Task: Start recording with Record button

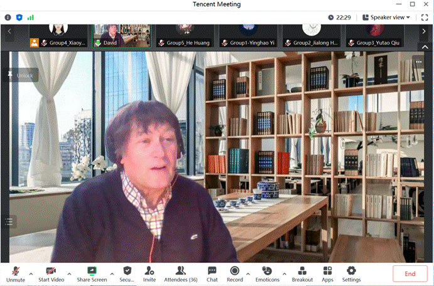Action: point(234,273)
